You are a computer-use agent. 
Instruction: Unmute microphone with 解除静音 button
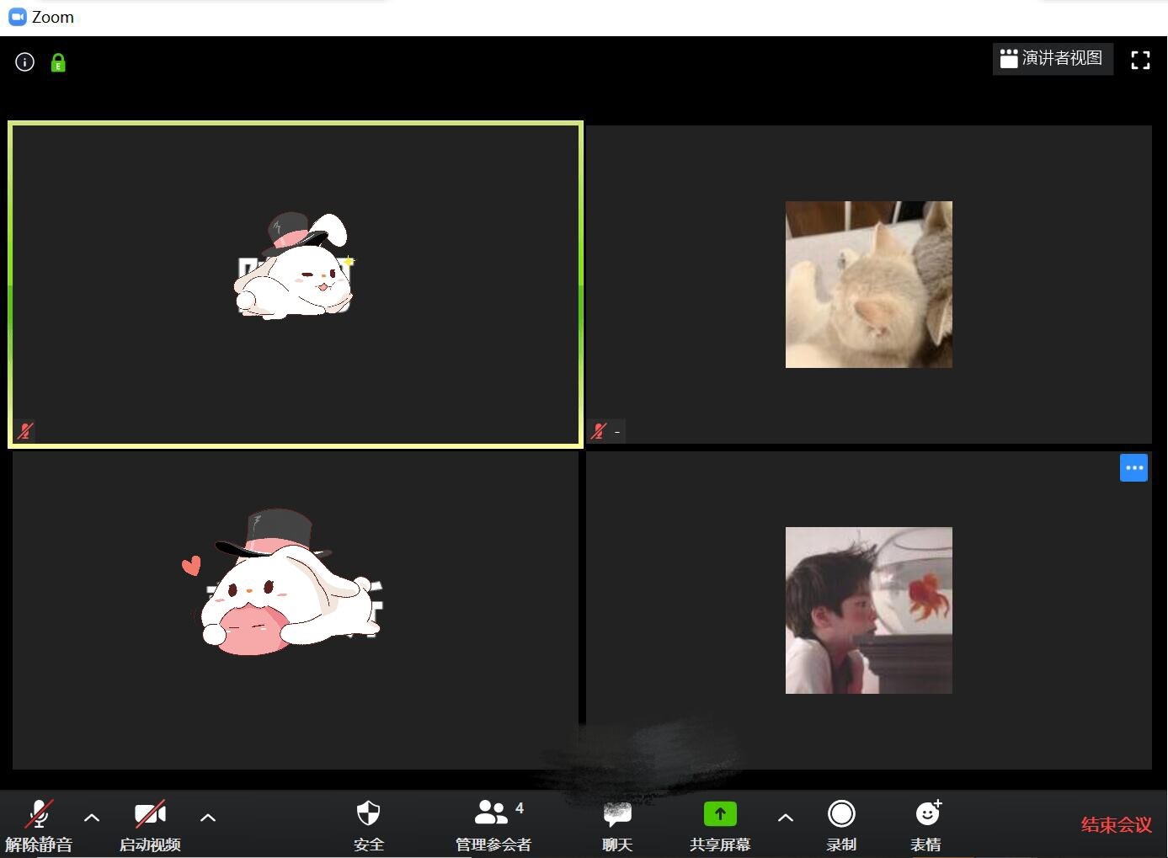(39, 823)
